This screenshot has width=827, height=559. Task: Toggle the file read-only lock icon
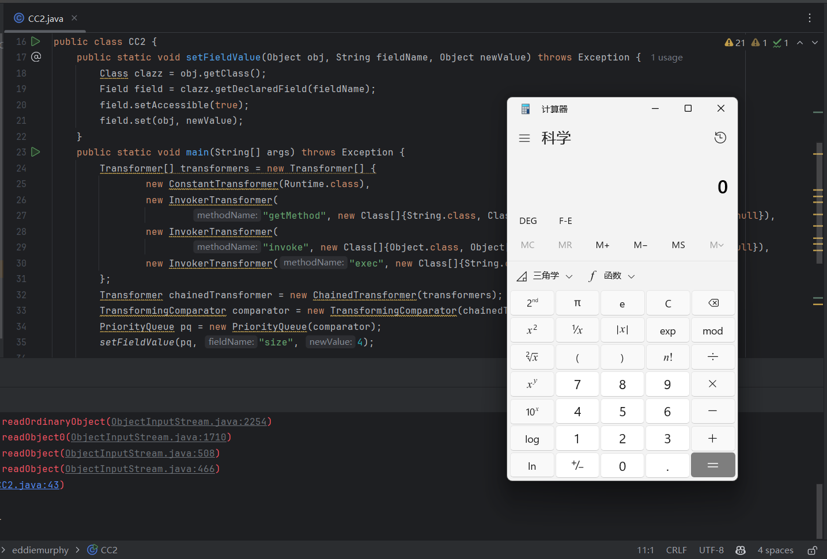812,550
